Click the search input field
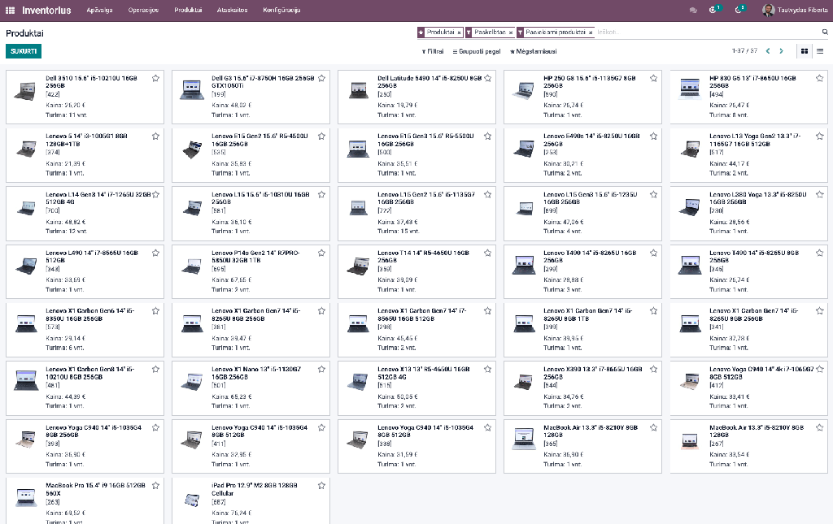Screen dimensions: 833x524 [x=691, y=30]
